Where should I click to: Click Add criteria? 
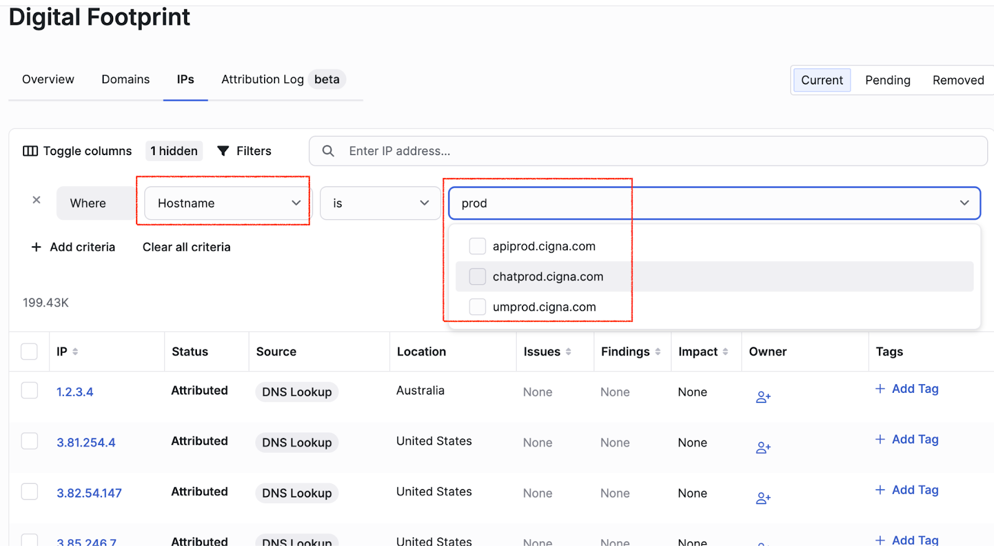73,247
